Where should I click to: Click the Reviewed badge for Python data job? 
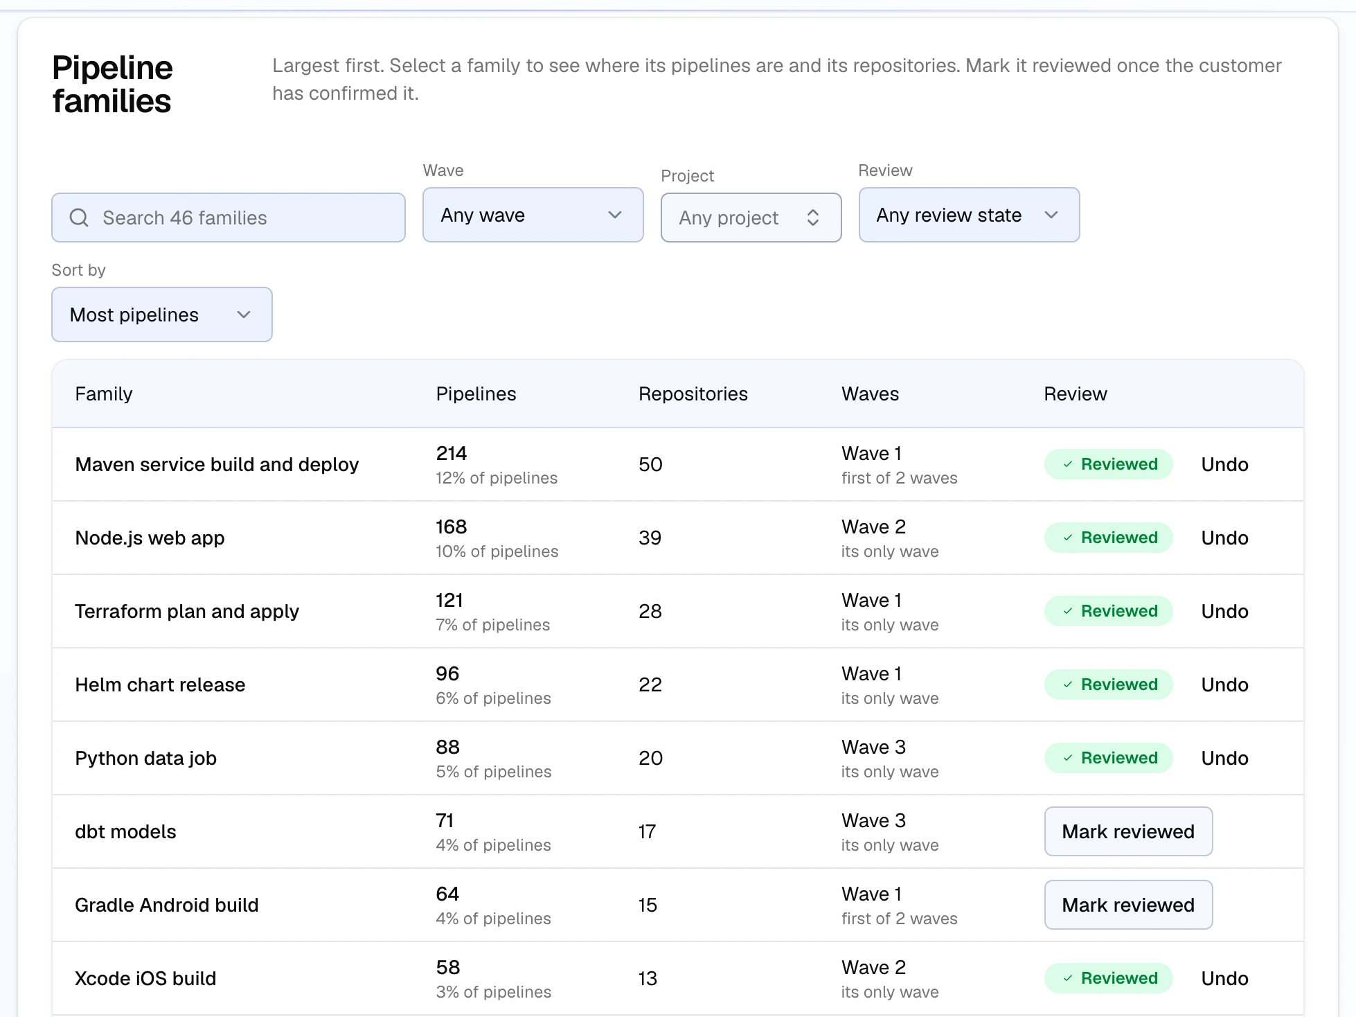1109,758
